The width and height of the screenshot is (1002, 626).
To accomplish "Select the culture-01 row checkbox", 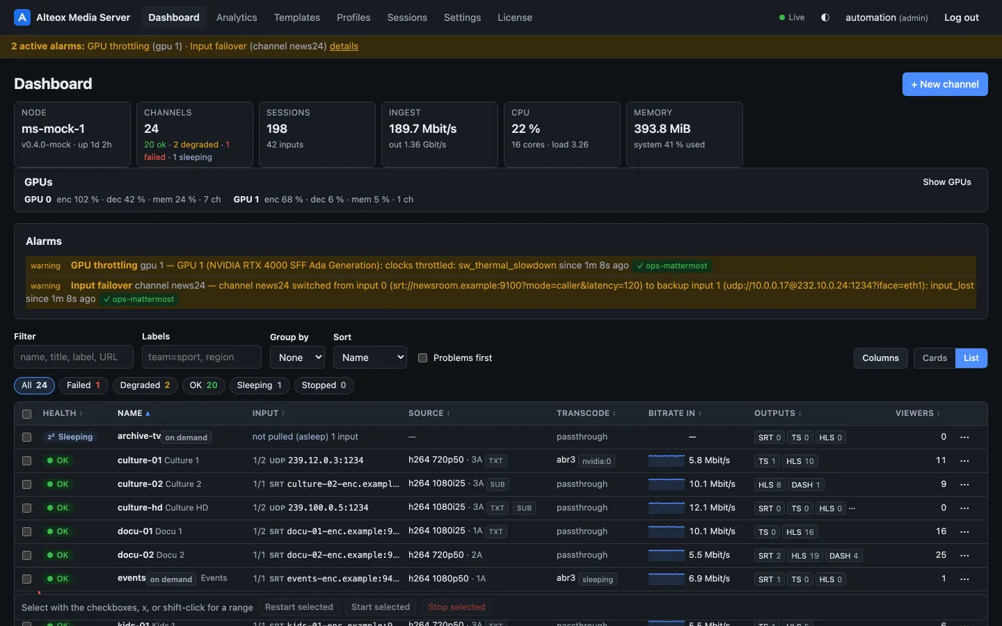I will point(26,461).
